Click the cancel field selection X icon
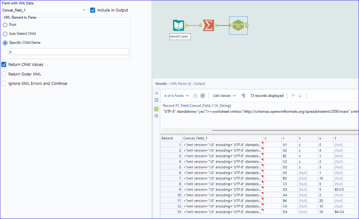Image resolution: width=359 pixels, height=219 pixels. (x=203, y=95)
